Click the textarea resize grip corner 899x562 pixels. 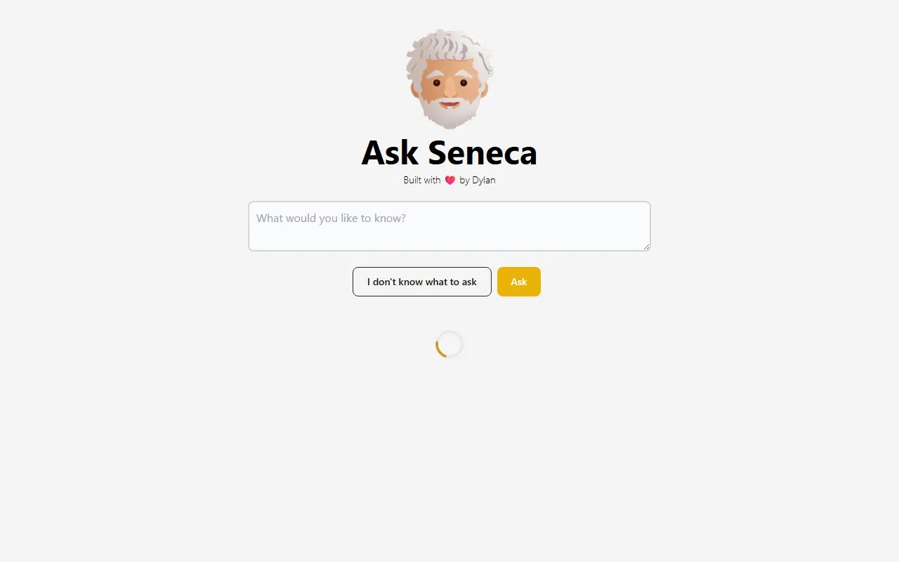click(x=646, y=247)
